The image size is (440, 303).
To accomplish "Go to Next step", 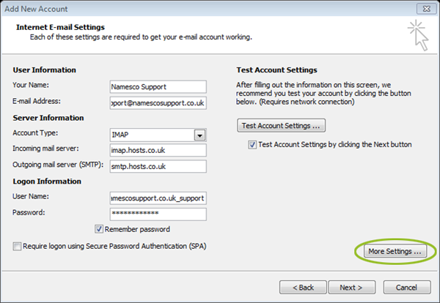I will click(352, 288).
